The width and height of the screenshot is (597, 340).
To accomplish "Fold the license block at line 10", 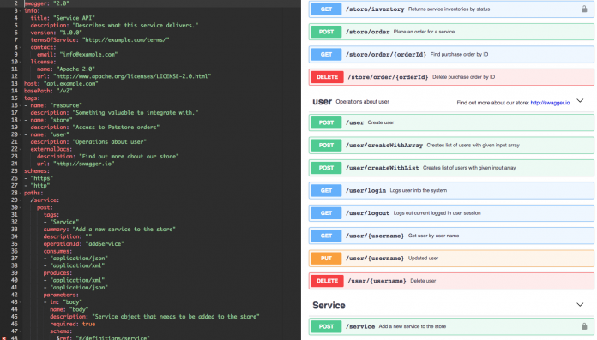I will coord(21,62).
